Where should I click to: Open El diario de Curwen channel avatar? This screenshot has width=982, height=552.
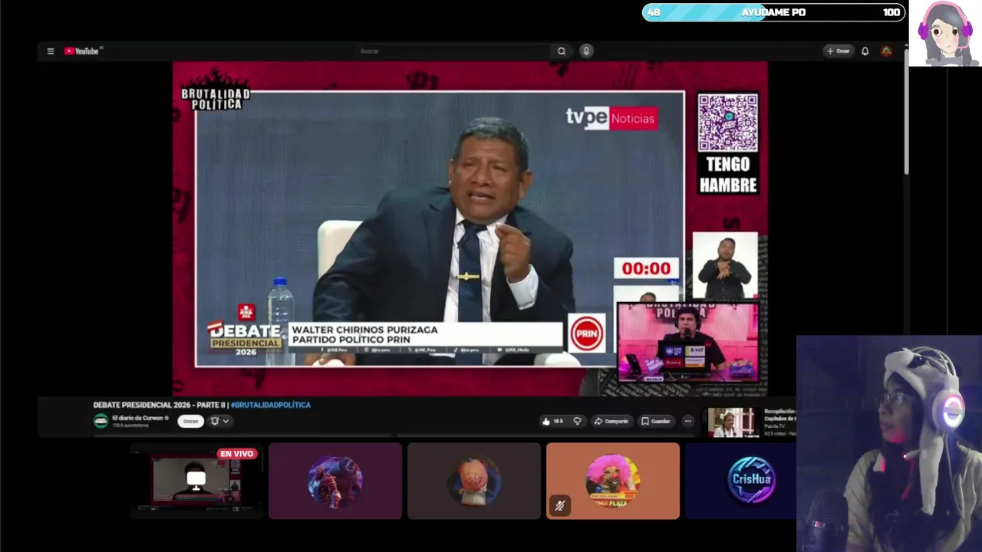point(101,421)
